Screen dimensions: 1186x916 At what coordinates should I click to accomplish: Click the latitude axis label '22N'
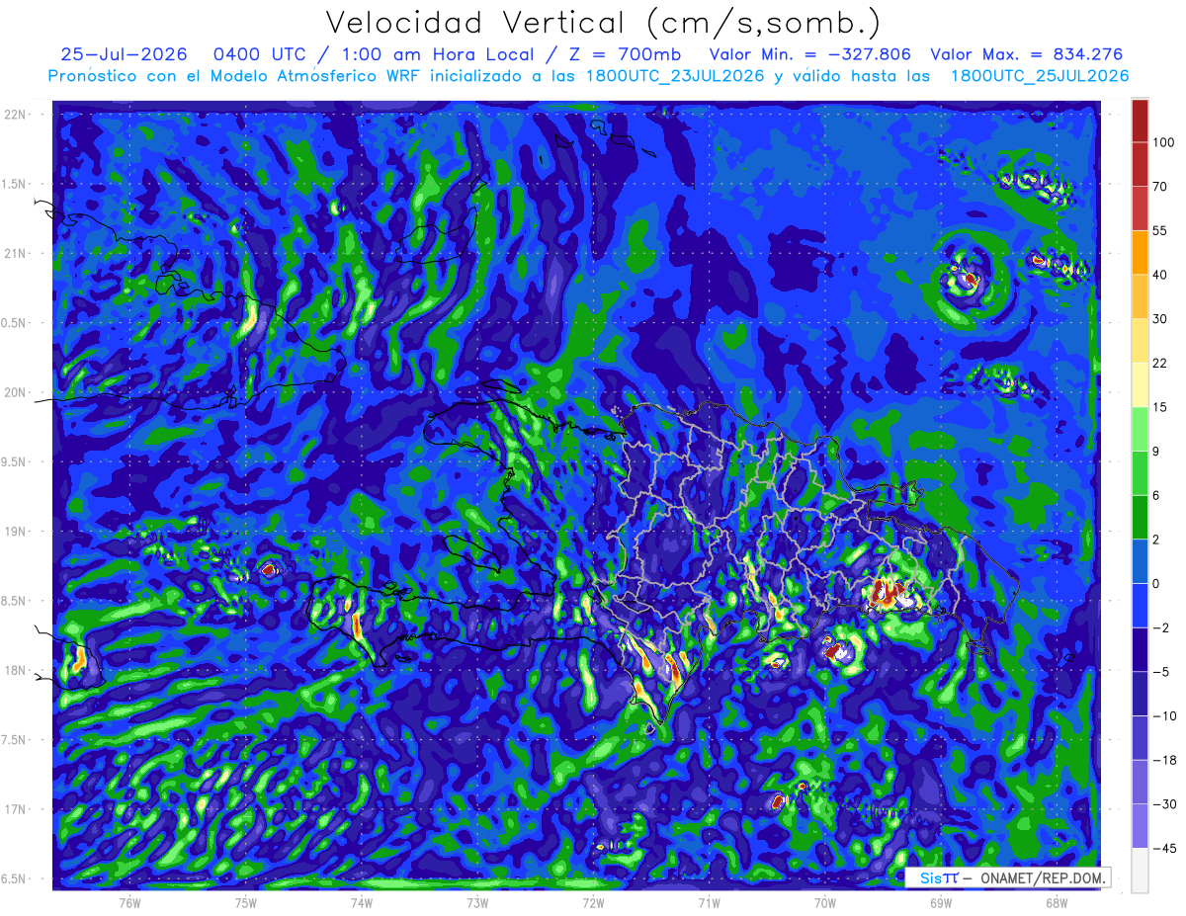pyautogui.click(x=16, y=115)
